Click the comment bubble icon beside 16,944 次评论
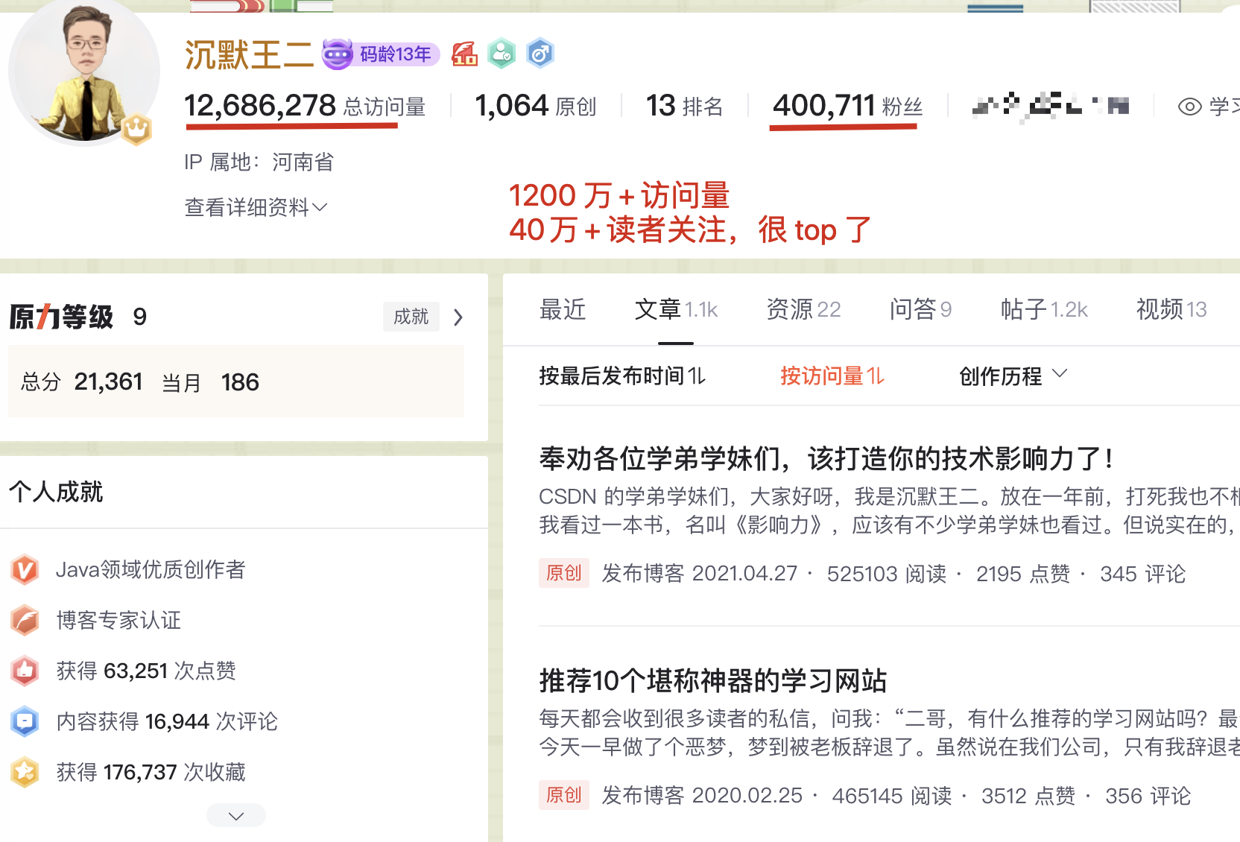The height and width of the screenshot is (842, 1240). pos(25,721)
